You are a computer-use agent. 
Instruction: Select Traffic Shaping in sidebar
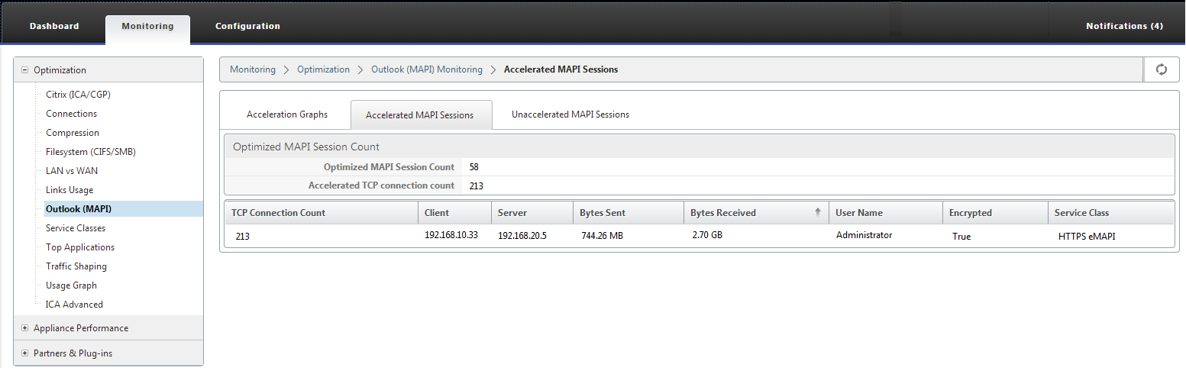[76, 266]
